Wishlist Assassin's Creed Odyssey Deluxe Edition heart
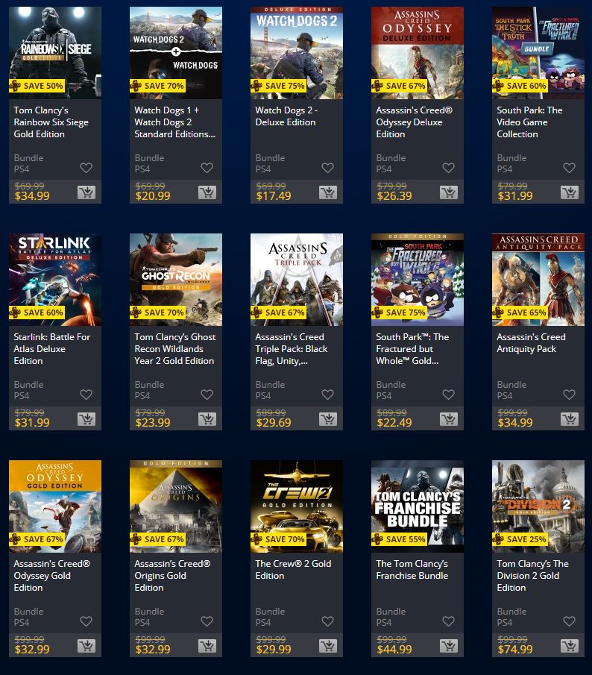 click(448, 168)
